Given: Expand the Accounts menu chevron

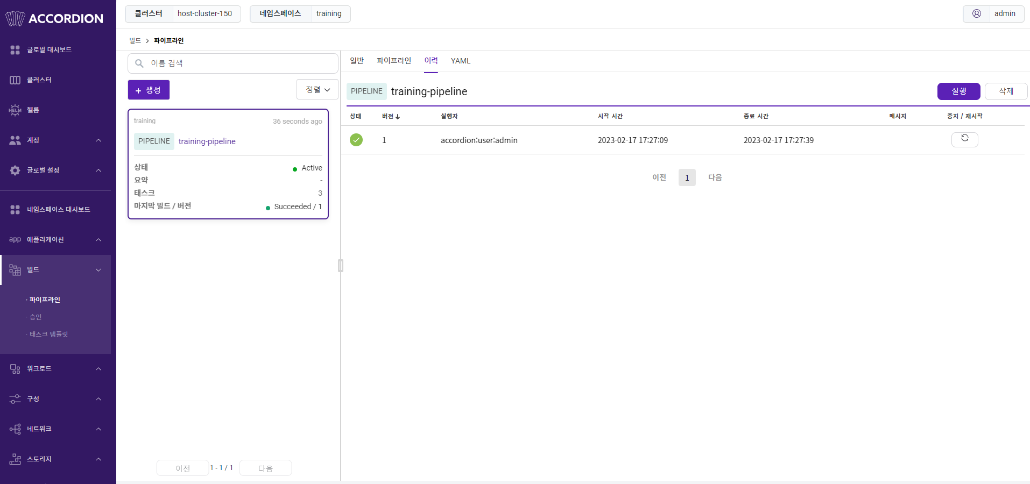Looking at the screenshot, I should 98,140.
